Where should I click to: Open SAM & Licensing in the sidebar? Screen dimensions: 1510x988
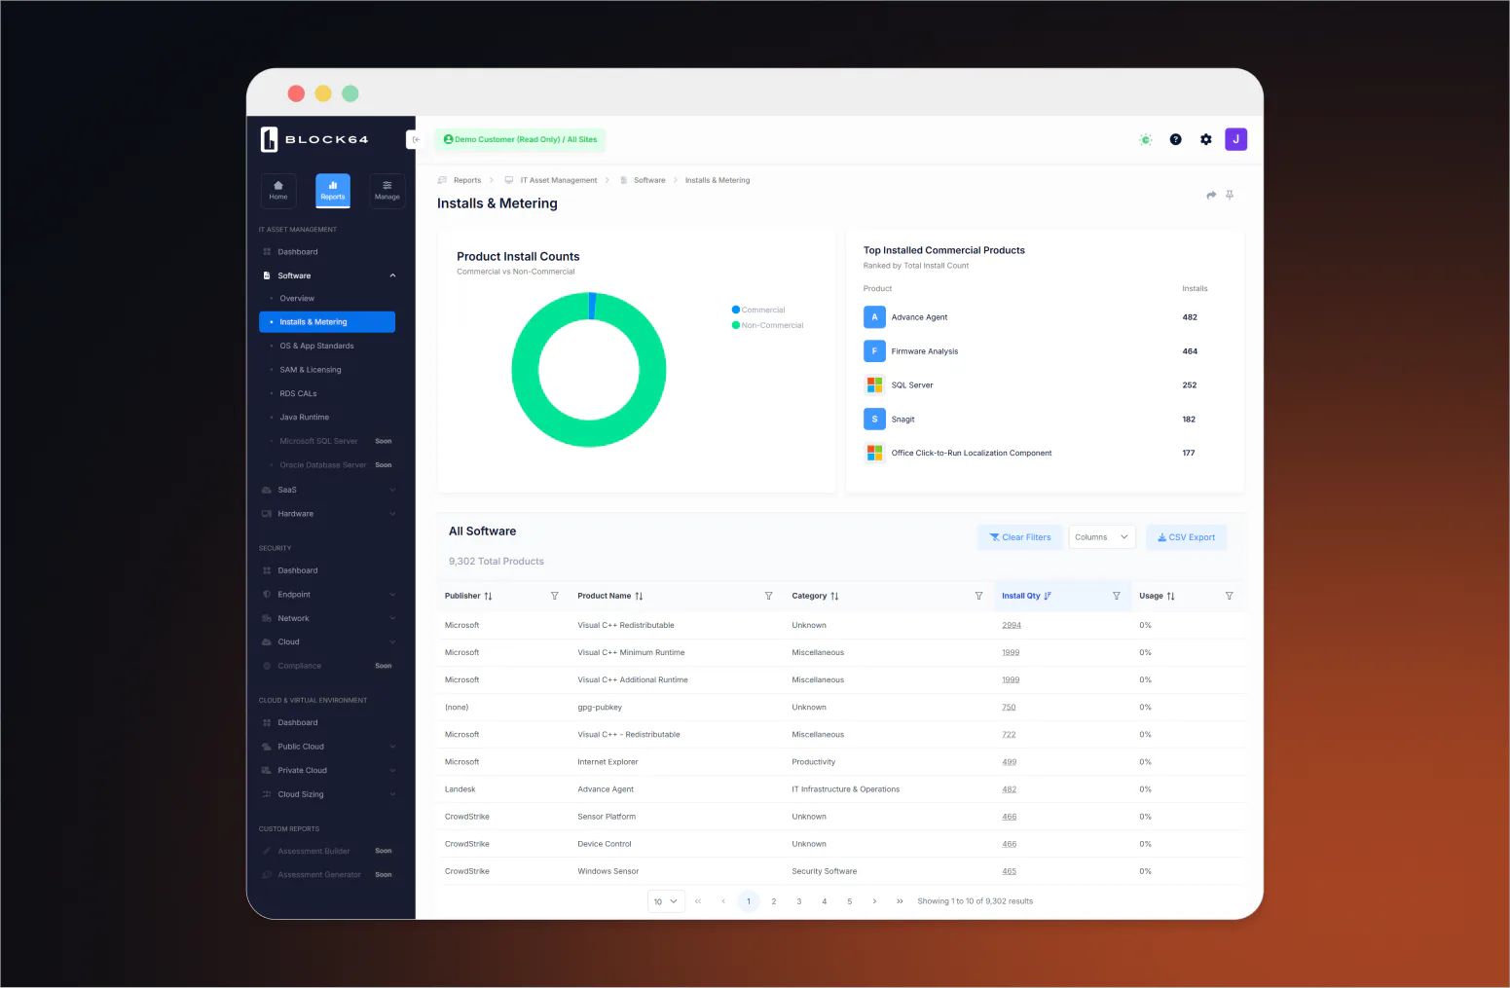(311, 370)
